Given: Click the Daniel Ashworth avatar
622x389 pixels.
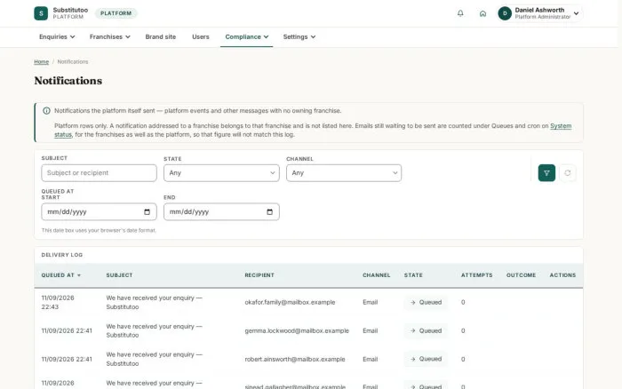Looking at the screenshot, I should (505, 13).
